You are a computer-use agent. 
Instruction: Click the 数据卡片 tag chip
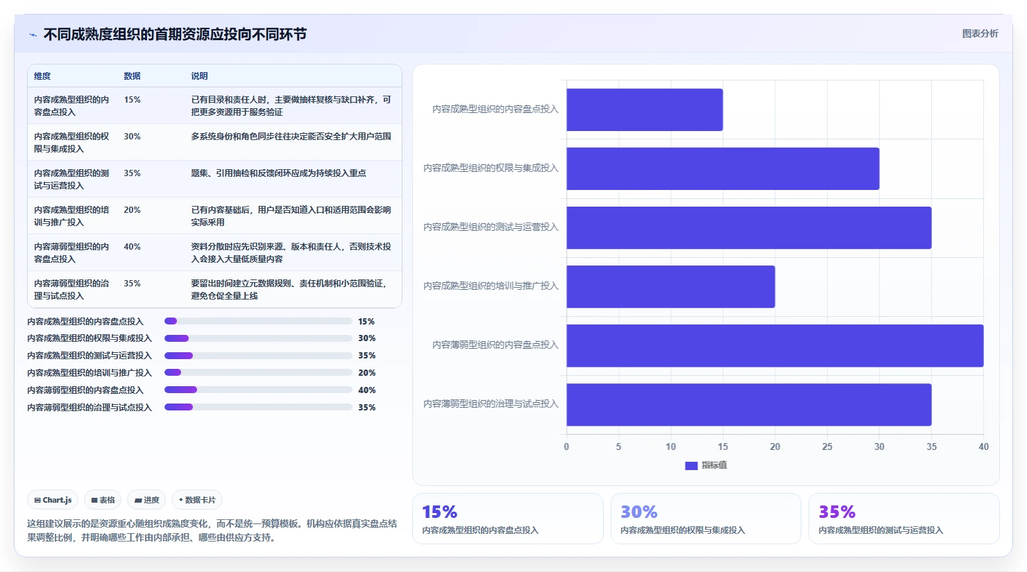pos(197,500)
